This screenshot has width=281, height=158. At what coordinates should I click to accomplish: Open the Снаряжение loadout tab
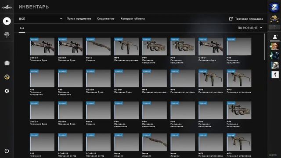(x=105, y=18)
